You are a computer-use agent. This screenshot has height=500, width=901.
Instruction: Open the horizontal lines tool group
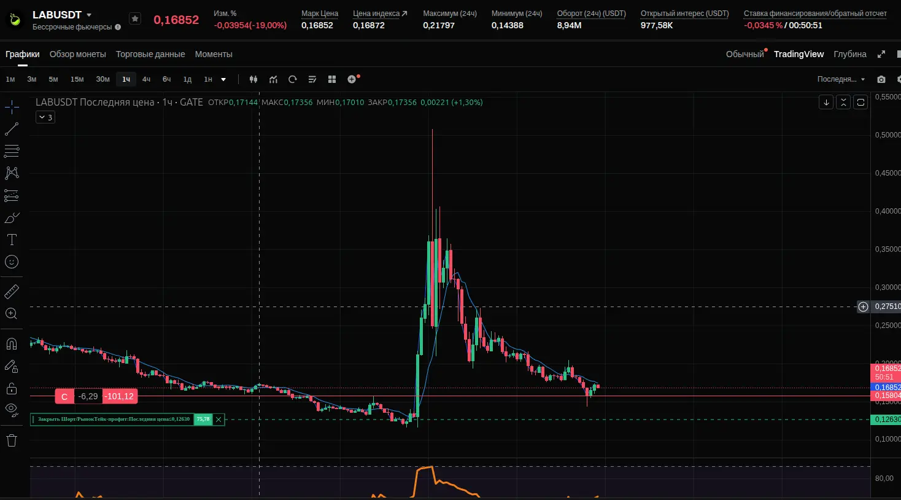tap(12, 151)
